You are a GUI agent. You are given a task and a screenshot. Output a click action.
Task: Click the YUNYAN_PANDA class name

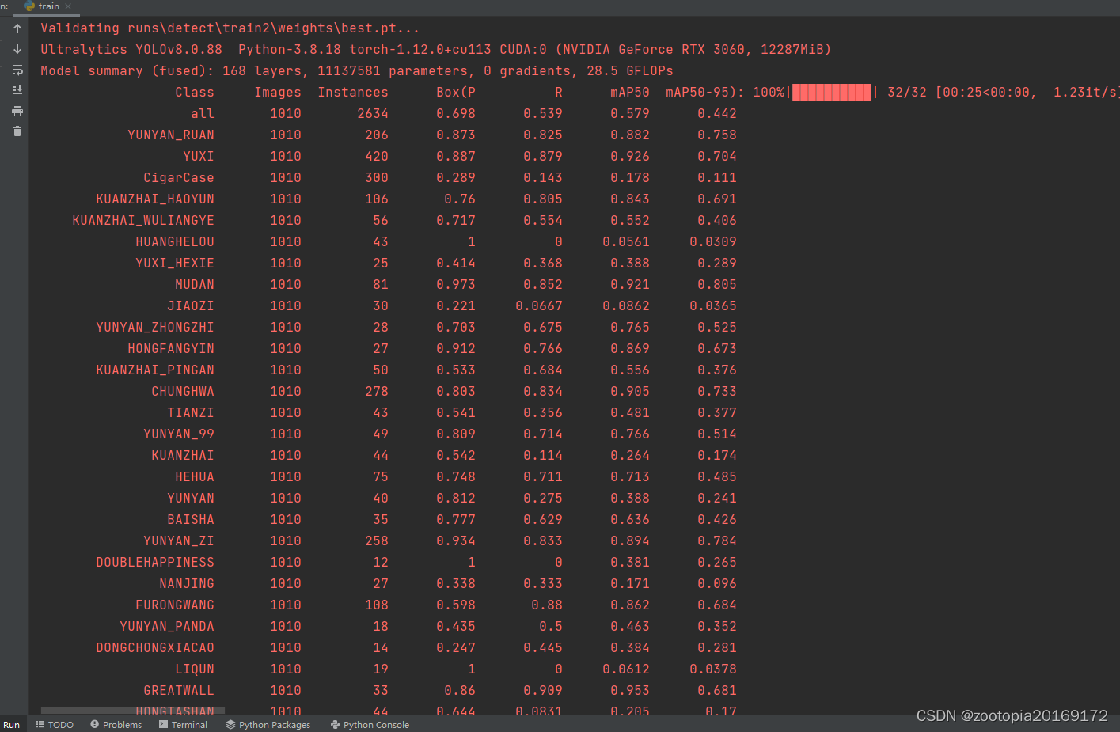click(167, 627)
